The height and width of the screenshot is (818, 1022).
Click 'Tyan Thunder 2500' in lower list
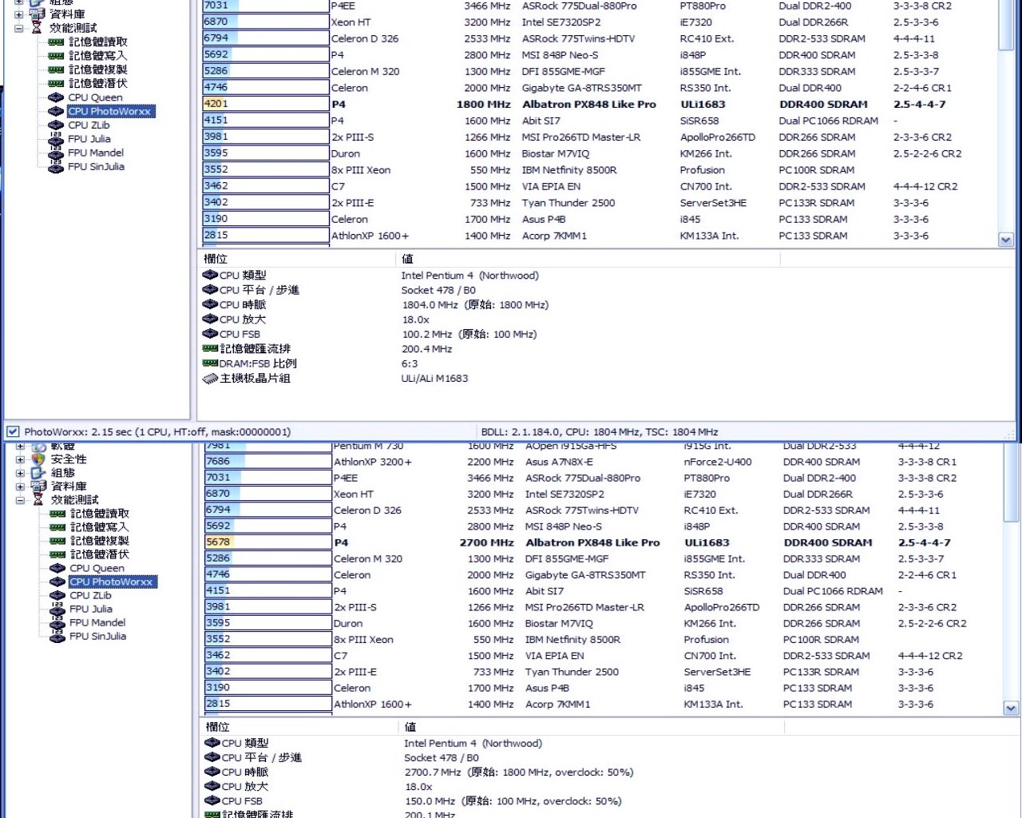click(572, 672)
